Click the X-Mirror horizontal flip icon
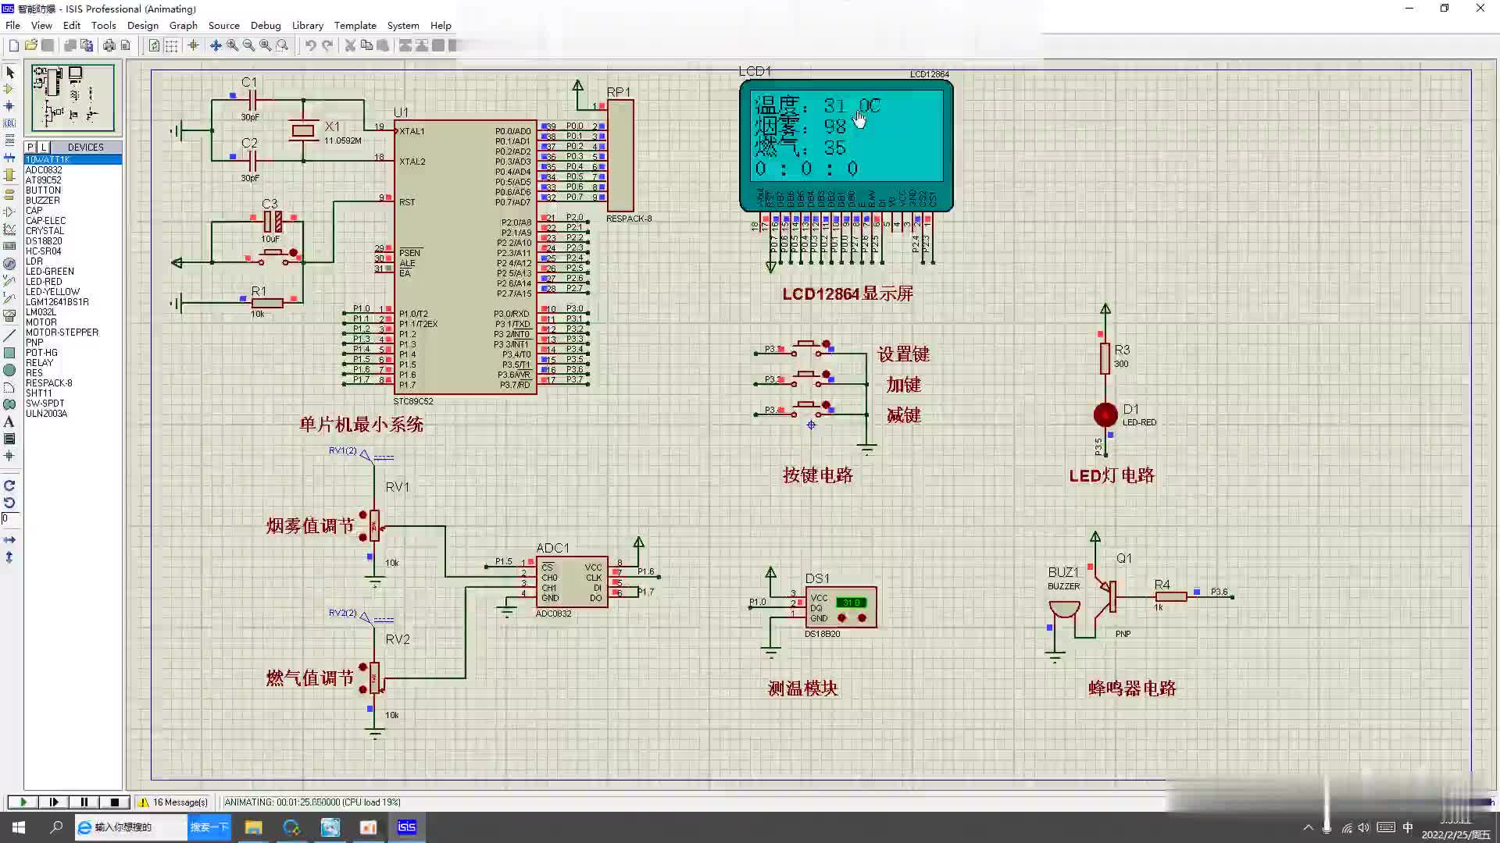The width and height of the screenshot is (1500, 843). tap(10, 540)
